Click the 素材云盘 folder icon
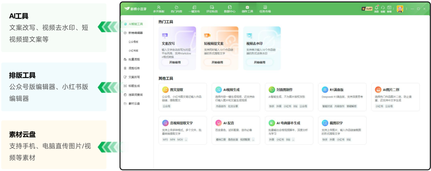 125,103
